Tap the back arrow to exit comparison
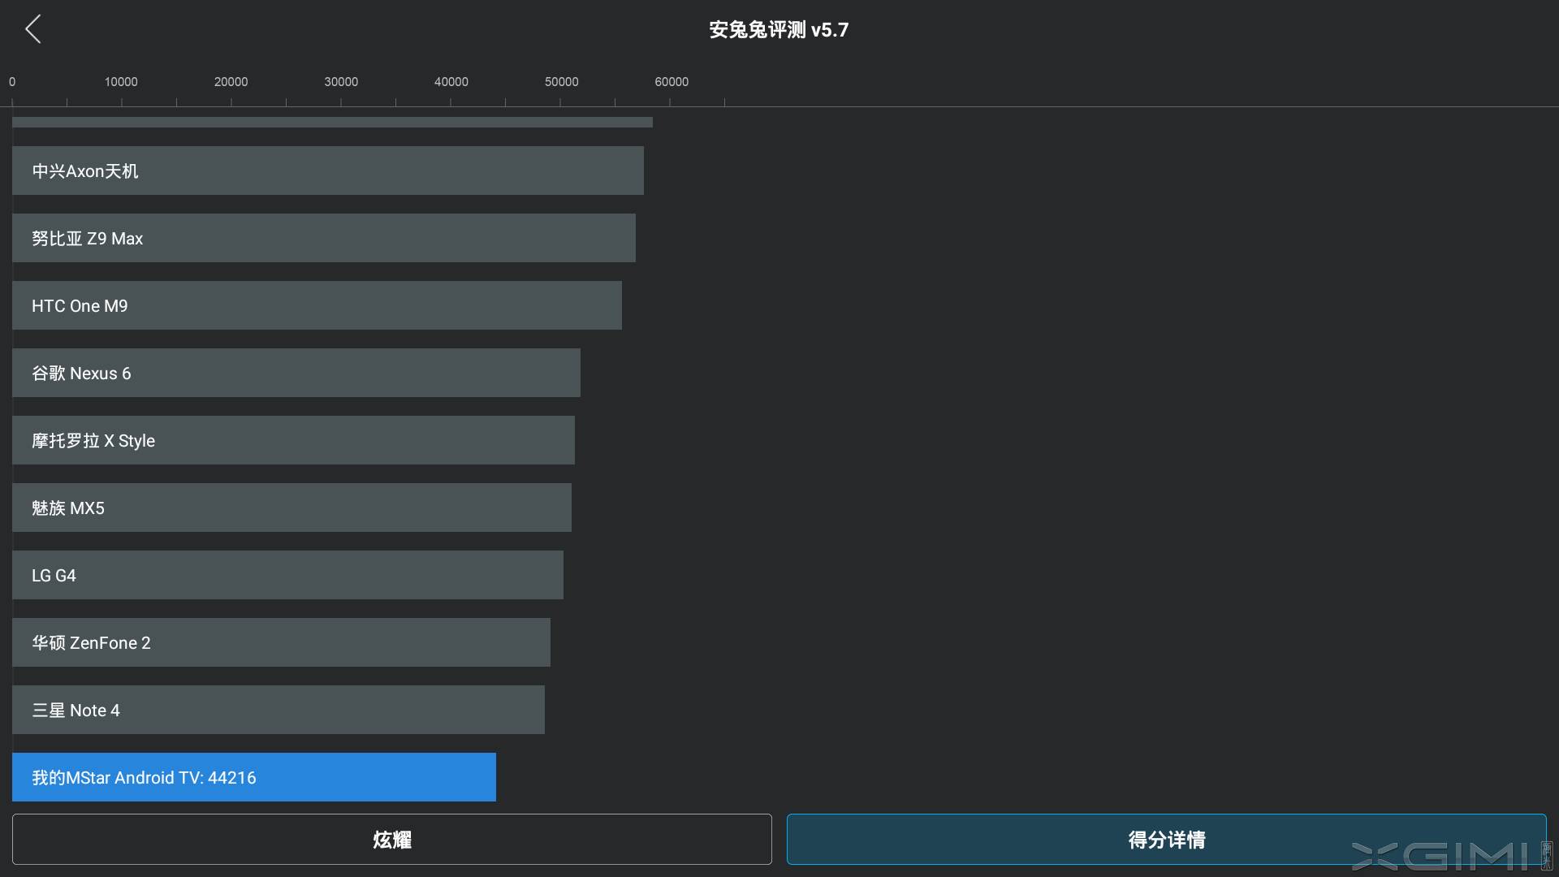Viewport: 1559px width, 877px height. (33, 28)
